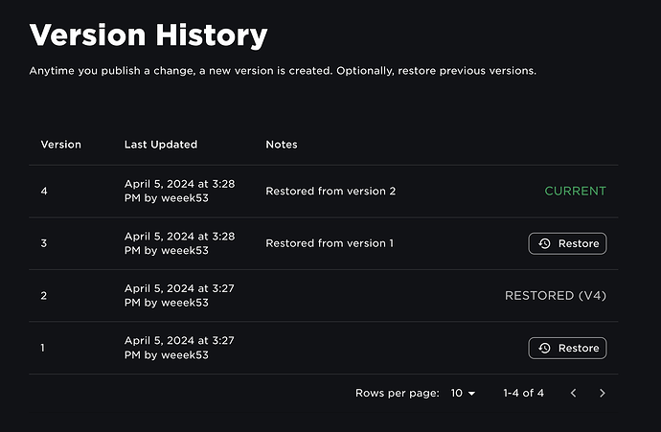Click the '1-4 of 4' page range text
The width and height of the screenshot is (661, 432).
(x=523, y=393)
